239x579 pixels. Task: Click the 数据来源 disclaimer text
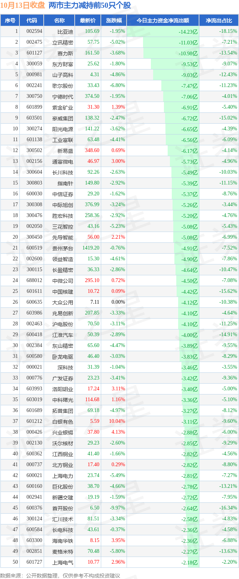point(60,575)
